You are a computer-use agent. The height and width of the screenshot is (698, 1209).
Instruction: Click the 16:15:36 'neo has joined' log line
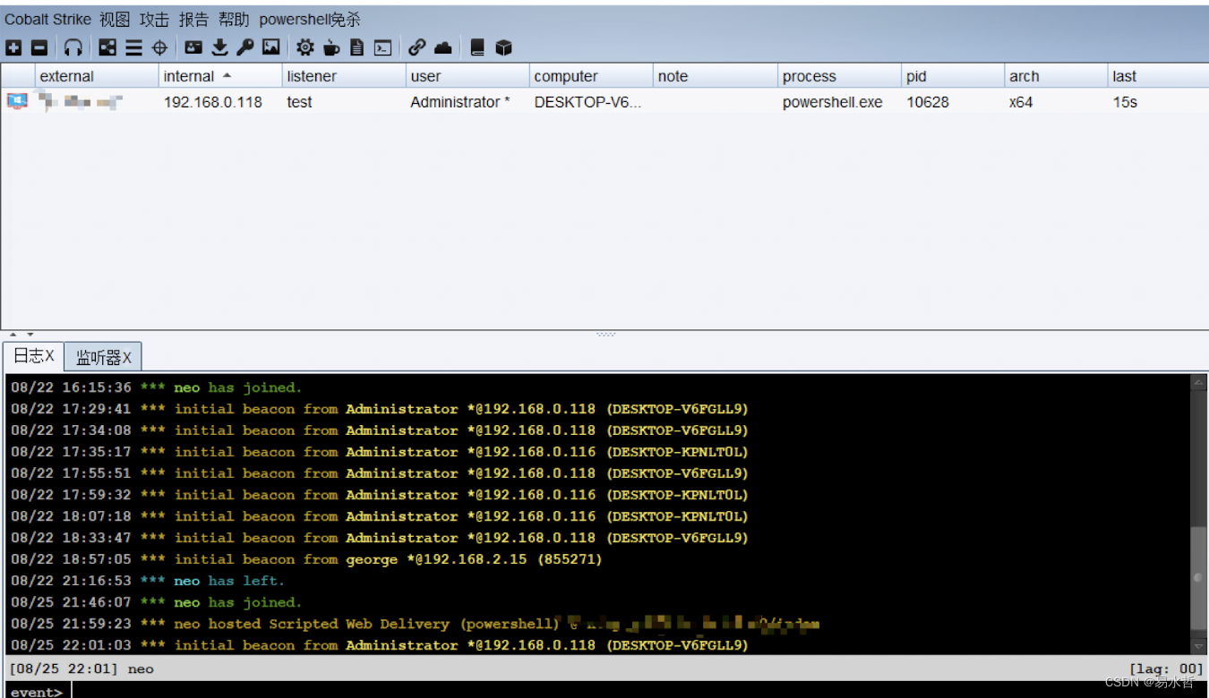pyautogui.click(x=157, y=387)
